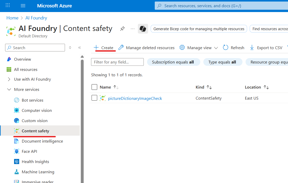Viewport: 288px width, 183px height.
Task: Create a new Content safety resource
Action: click(103, 48)
